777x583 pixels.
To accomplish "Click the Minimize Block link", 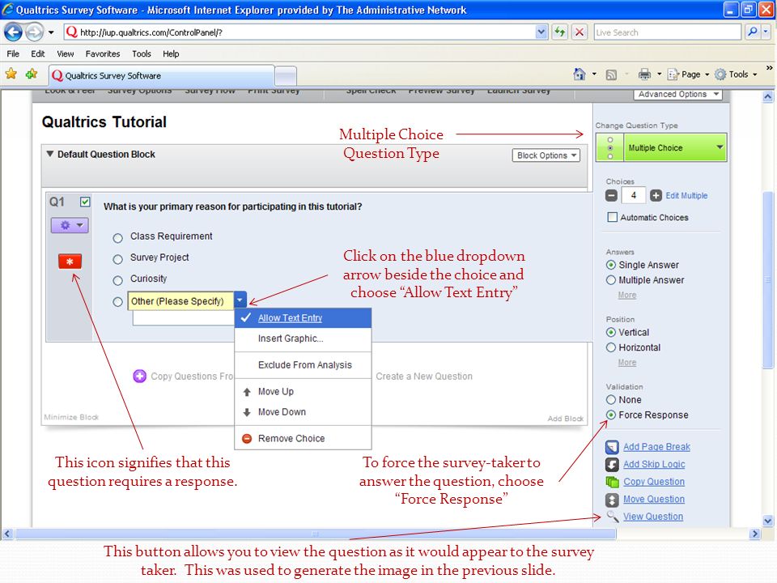I will pyautogui.click(x=71, y=417).
